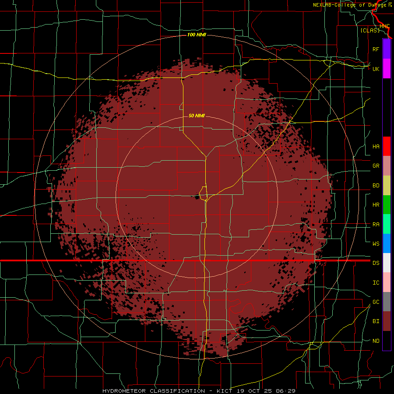
Task: Click the GR legend label
Action: (x=376, y=166)
